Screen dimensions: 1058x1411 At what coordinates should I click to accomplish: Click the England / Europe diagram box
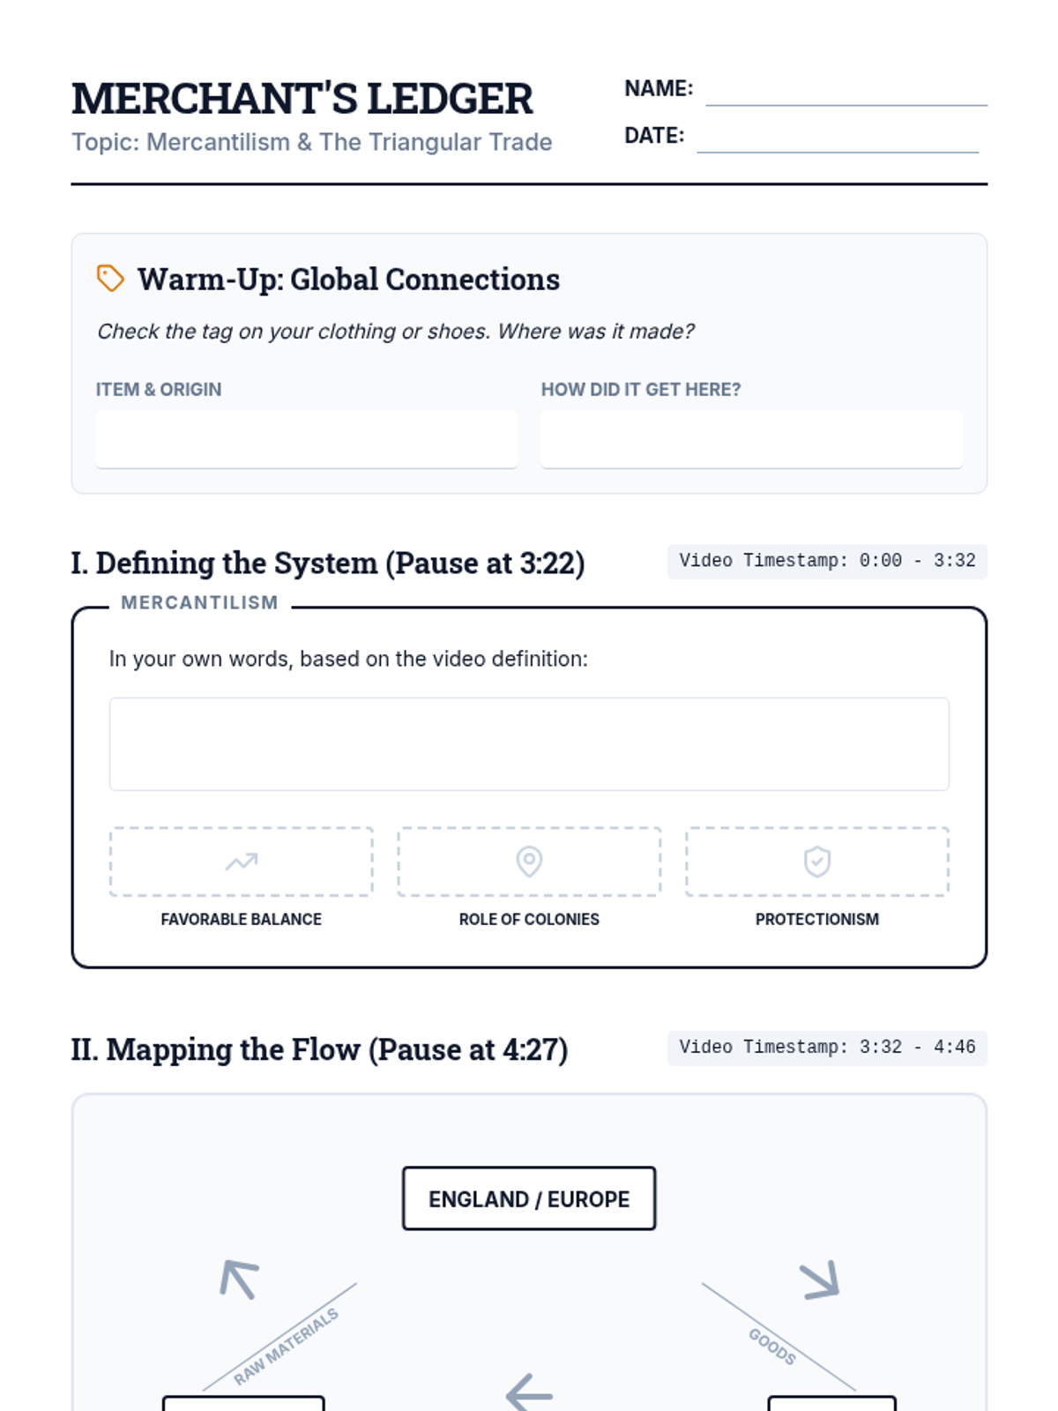click(x=529, y=1198)
